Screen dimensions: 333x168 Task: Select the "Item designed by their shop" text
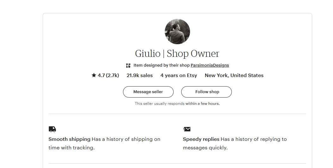pyautogui.click(x=161, y=65)
